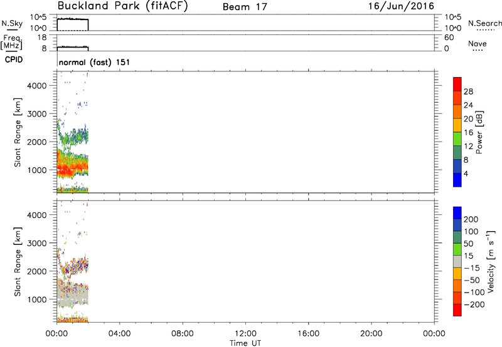502x347 pixels.
Task: Click the 08:00 time tick label
Action: click(182, 334)
